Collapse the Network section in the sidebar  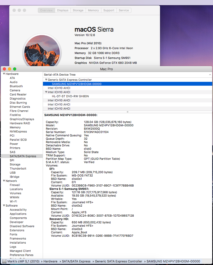tap(4, 181)
